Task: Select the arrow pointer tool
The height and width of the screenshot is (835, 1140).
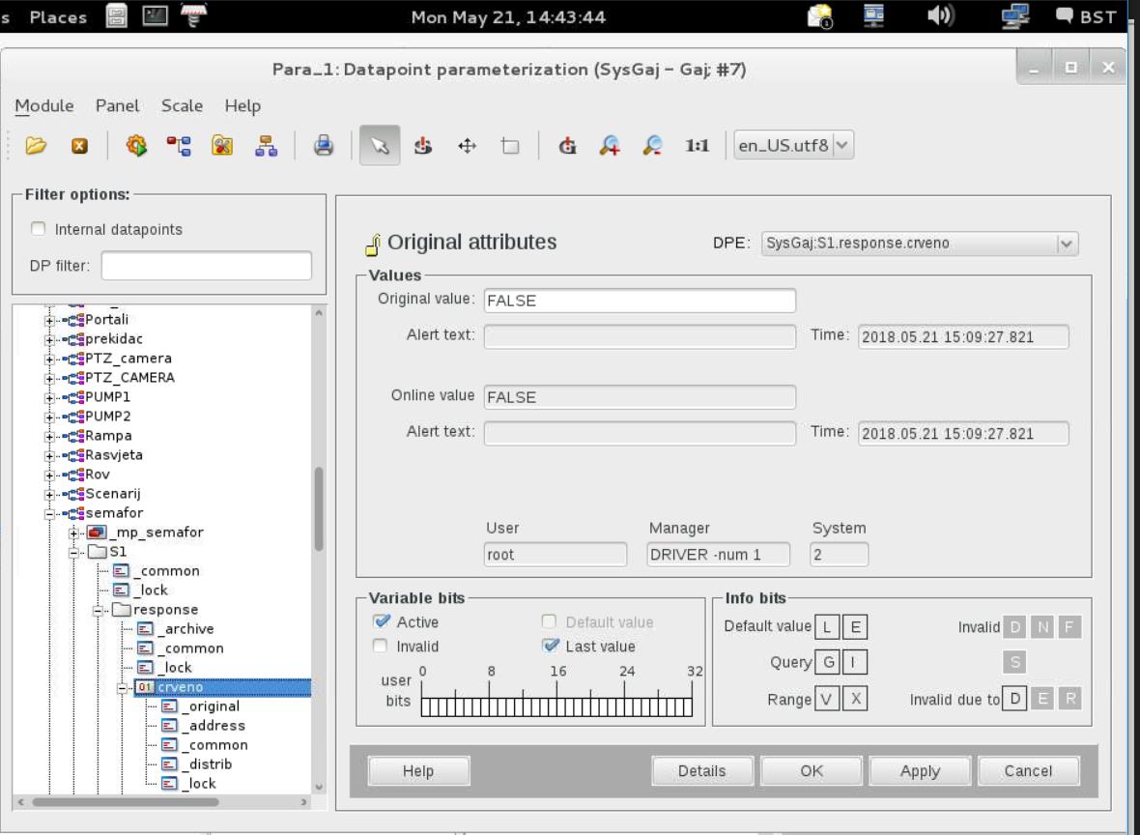Action: click(380, 146)
